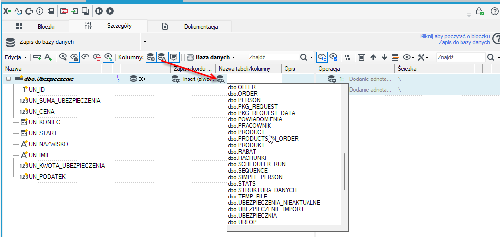This screenshot has height=237, width=500.
Task: Click the add field icon with green plus
Action: click(x=37, y=57)
